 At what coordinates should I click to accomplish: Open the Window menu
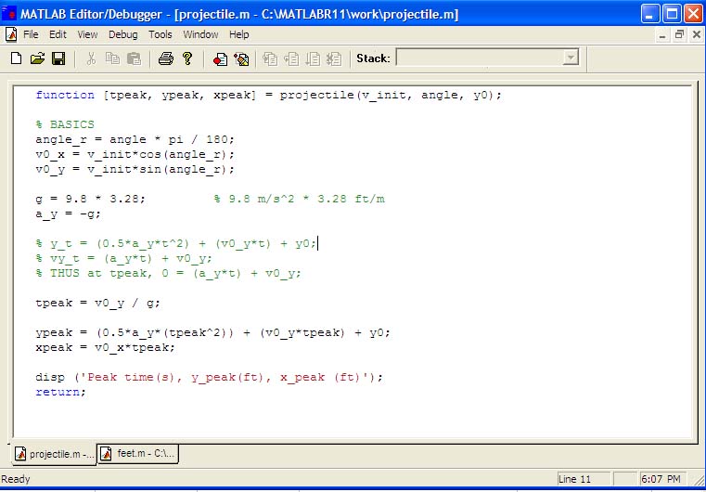pos(200,34)
